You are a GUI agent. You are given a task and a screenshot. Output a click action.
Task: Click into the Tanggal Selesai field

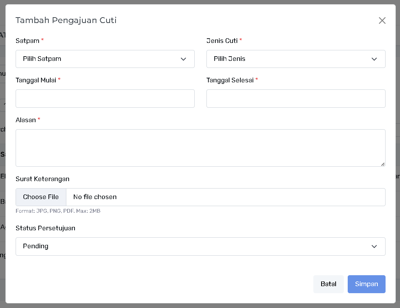(x=295, y=98)
